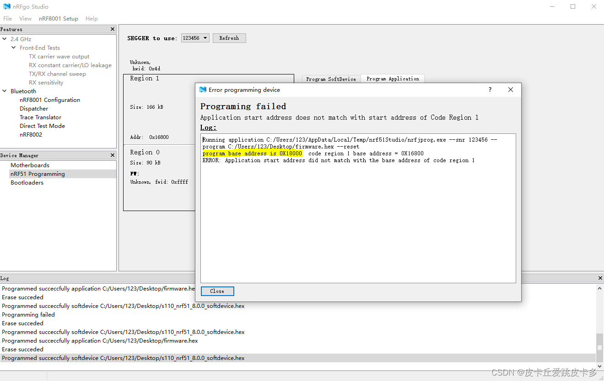Switch to Program Application tab
The height and width of the screenshot is (381, 604).
[393, 79]
